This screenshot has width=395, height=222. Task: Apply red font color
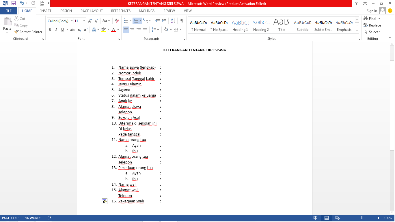point(113,30)
